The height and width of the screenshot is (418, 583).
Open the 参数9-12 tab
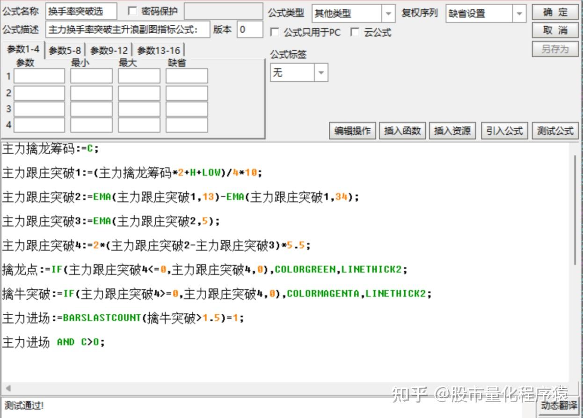point(109,50)
